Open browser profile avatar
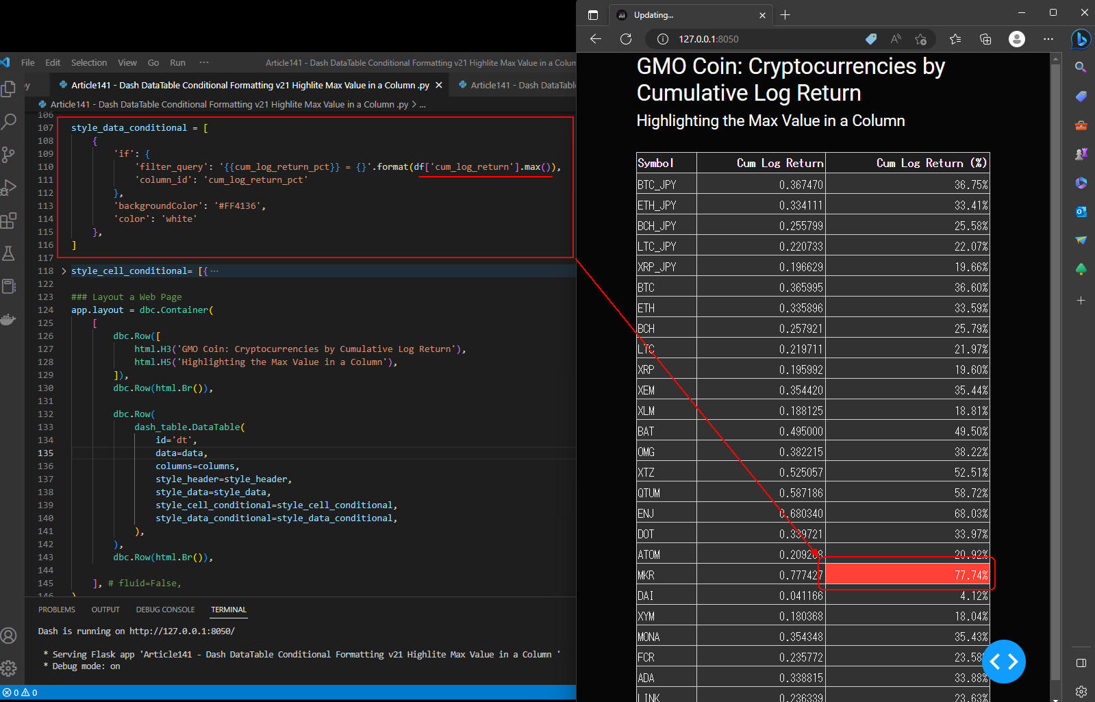 [x=1017, y=39]
